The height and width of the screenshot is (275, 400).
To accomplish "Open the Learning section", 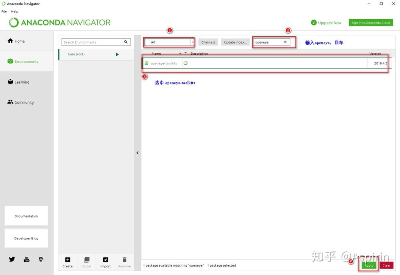I will [x=10, y=82].
